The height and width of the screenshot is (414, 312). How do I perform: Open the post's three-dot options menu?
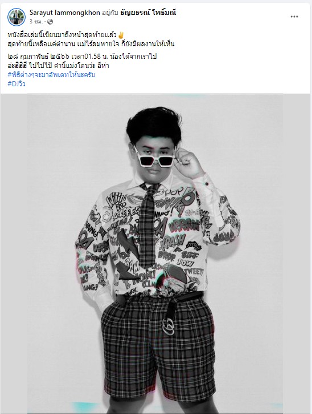click(294, 17)
